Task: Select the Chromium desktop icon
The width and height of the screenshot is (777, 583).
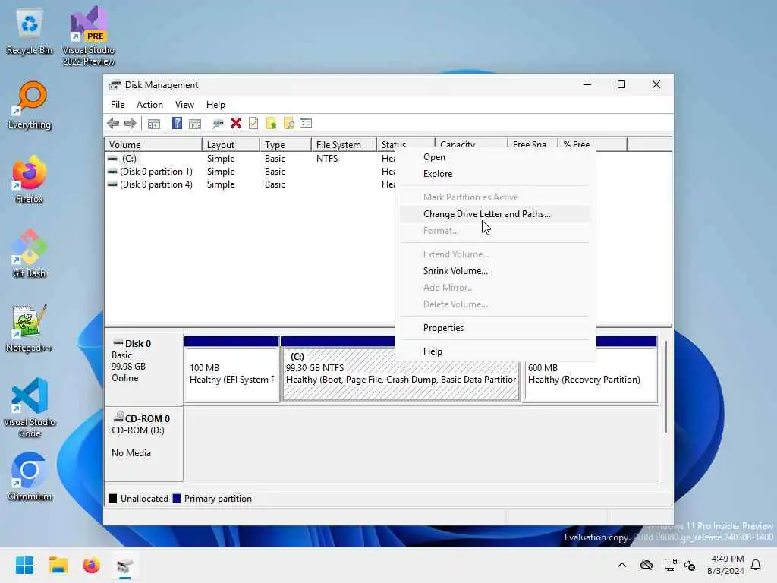Action: (30, 477)
